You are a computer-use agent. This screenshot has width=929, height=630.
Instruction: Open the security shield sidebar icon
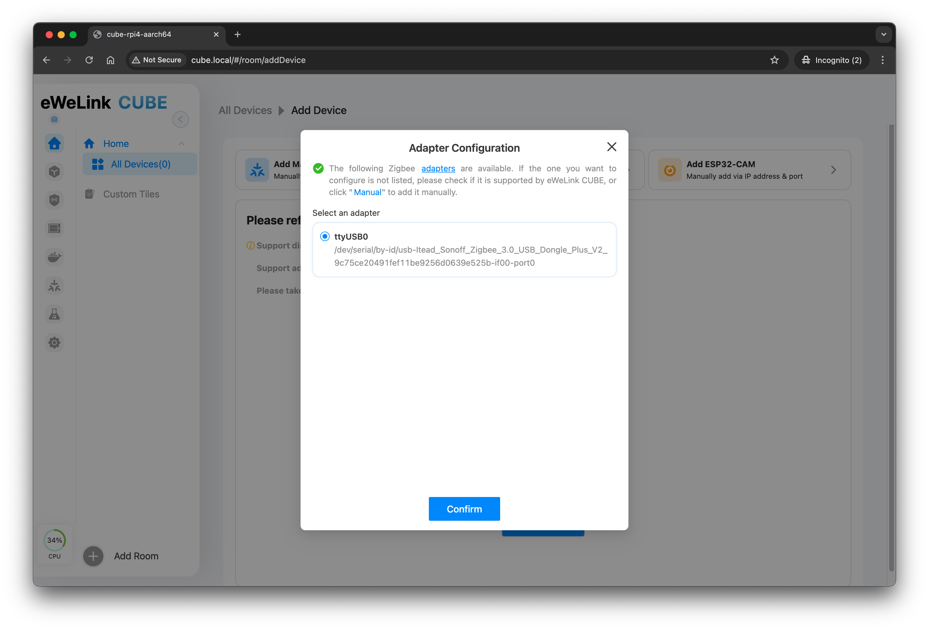click(54, 200)
